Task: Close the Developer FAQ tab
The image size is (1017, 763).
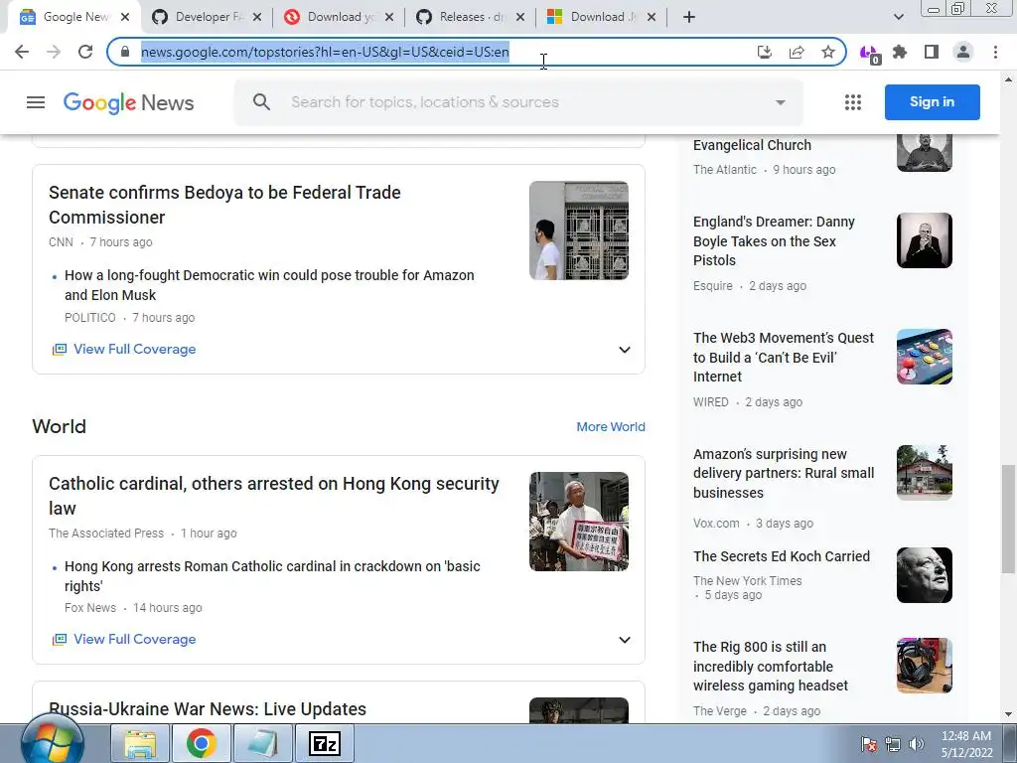Action: [x=257, y=18]
